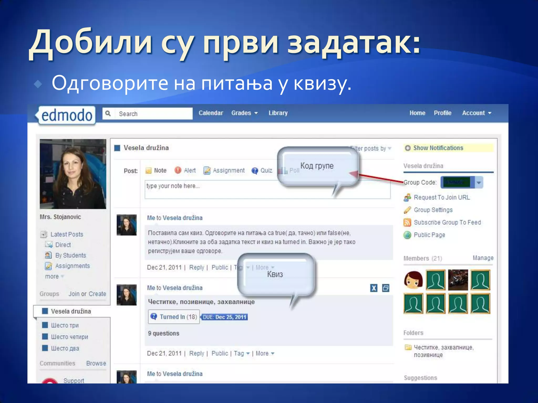538x403 pixels.
Task: Click the Latest Posts sidebar icon
Action: pyautogui.click(x=44, y=234)
